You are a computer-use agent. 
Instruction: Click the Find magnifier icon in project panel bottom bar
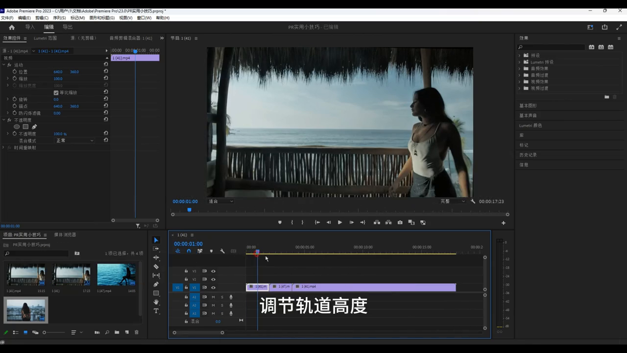(x=107, y=332)
